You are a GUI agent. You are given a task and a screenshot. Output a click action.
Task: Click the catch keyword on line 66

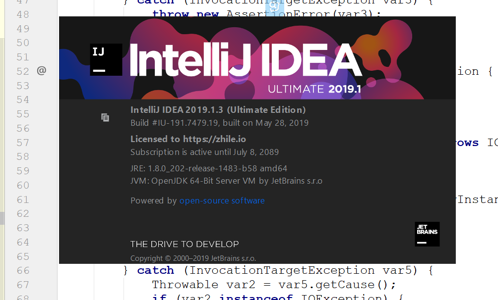[155, 270]
